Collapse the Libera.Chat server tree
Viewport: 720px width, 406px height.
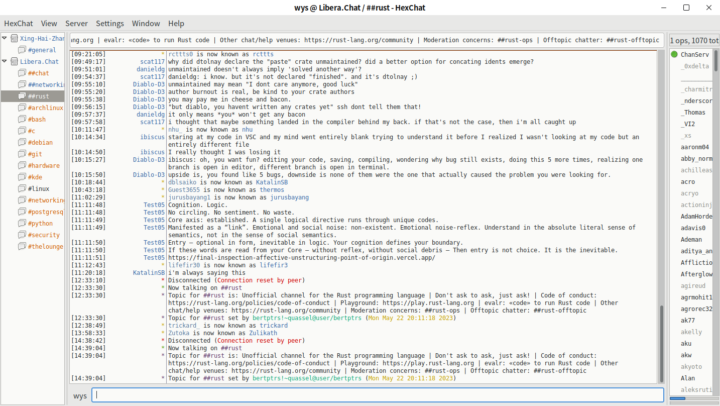[5, 61]
